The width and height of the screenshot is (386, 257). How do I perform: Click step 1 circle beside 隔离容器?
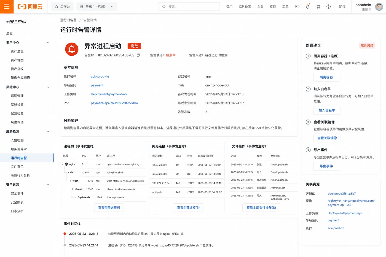point(308,56)
